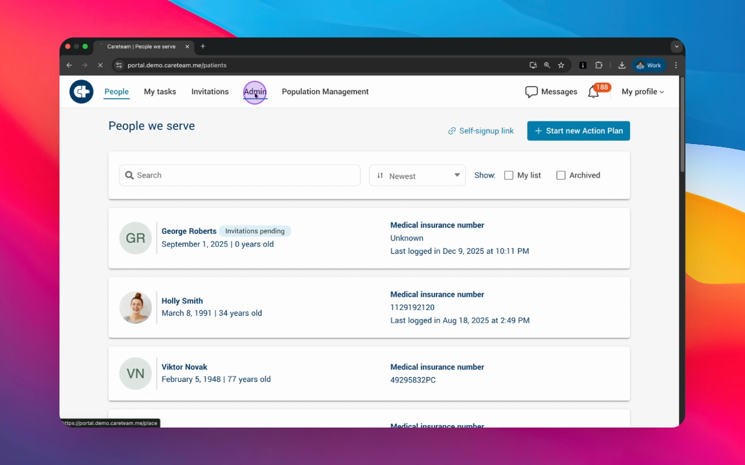Open the Extensions puzzle icon
The height and width of the screenshot is (465, 745).
599,65
